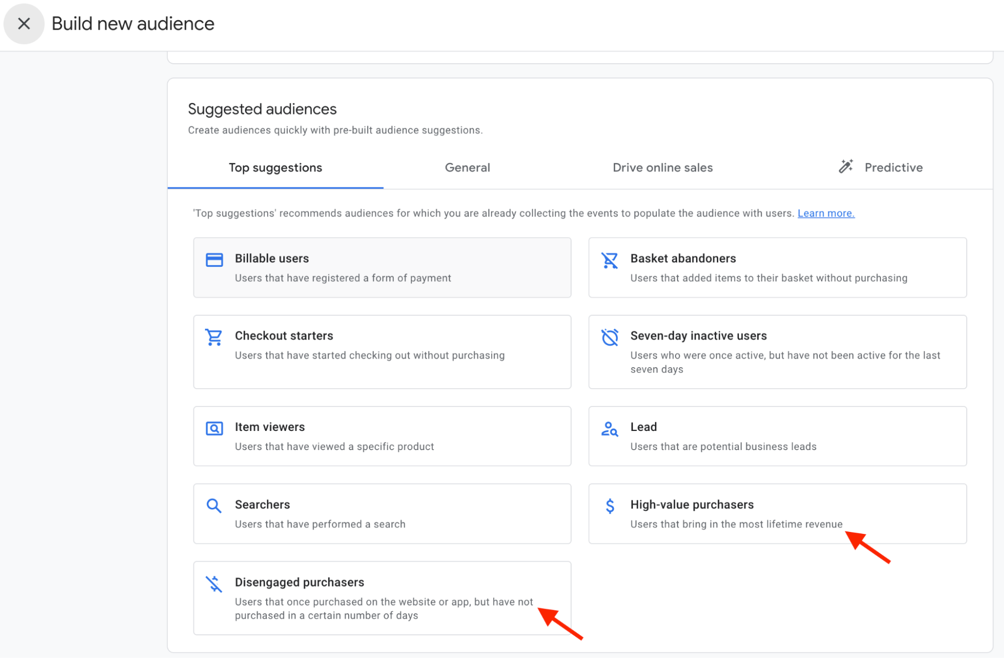The height and width of the screenshot is (658, 1004).
Task: Click the High-value purchasers dollar icon
Action: 609,506
